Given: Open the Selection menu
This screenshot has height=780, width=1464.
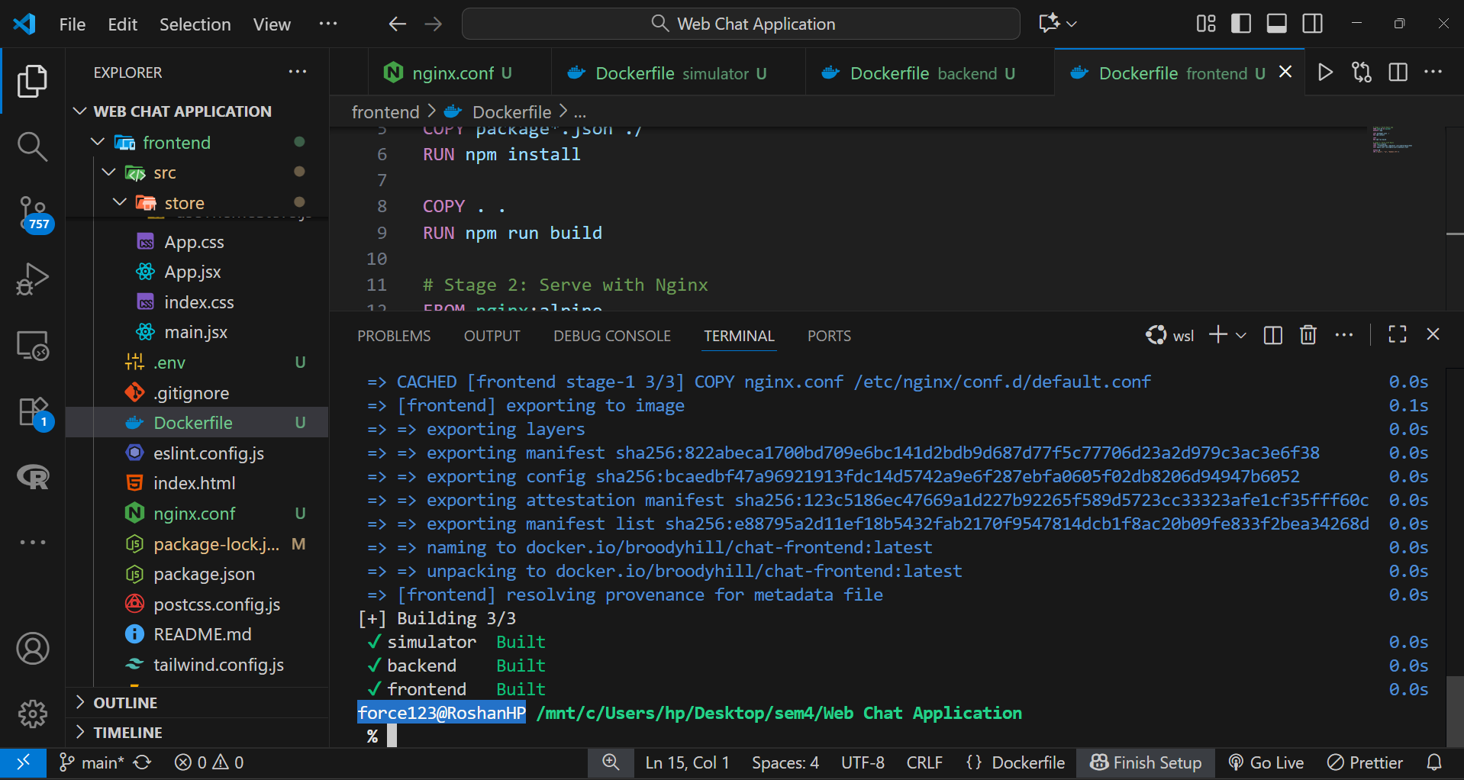Looking at the screenshot, I should coord(195,24).
